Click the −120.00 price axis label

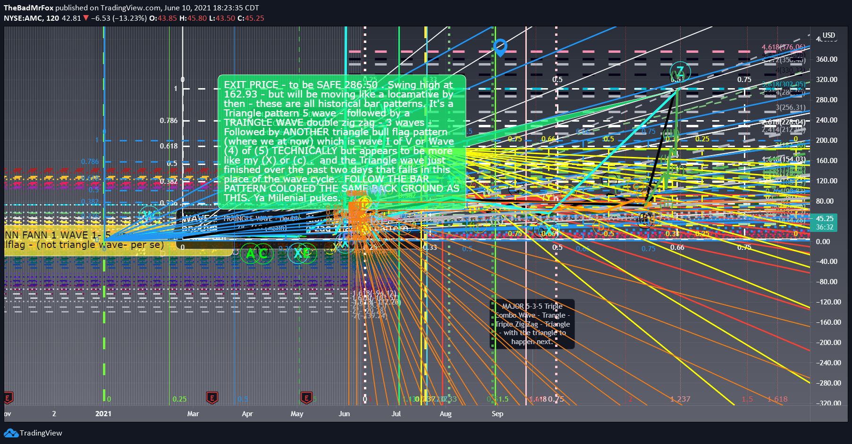pyautogui.click(x=828, y=302)
